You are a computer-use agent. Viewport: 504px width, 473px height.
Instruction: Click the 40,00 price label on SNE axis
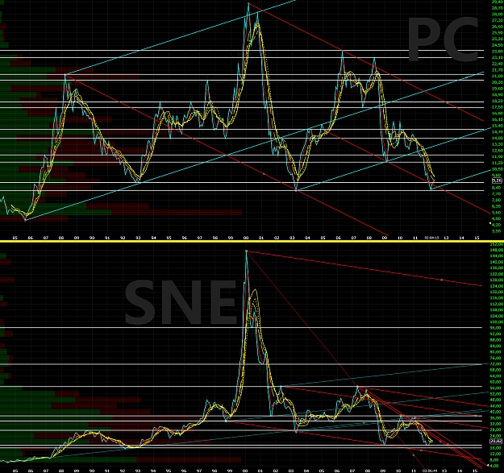(497, 412)
